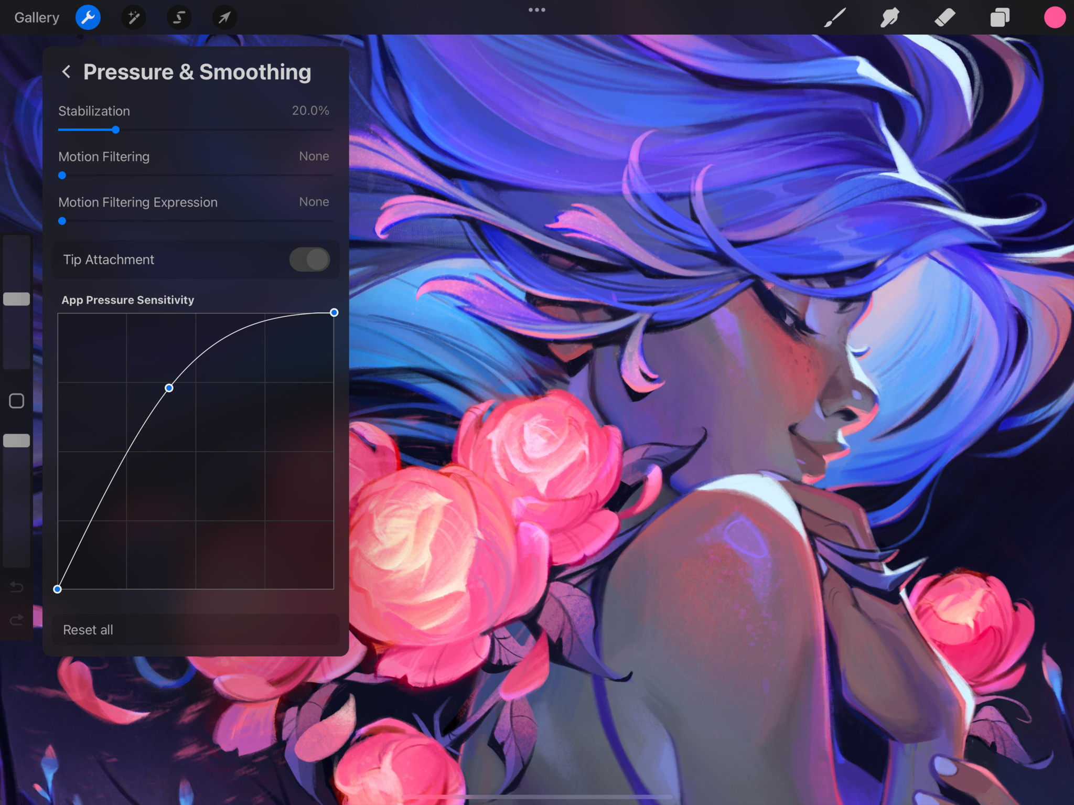Return to Gallery
Image resolution: width=1074 pixels, height=805 pixels.
[x=37, y=18]
